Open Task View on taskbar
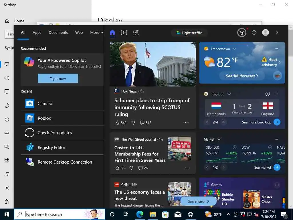This screenshot has width=293, height=220. point(126,214)
